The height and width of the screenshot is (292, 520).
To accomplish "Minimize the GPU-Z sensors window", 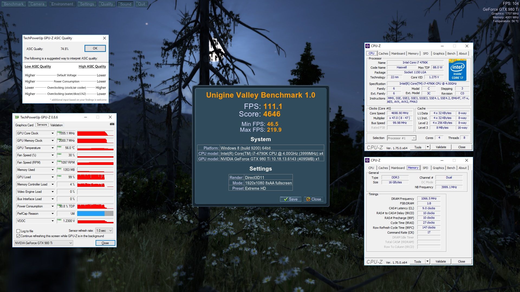I will (x=86, y=117).
